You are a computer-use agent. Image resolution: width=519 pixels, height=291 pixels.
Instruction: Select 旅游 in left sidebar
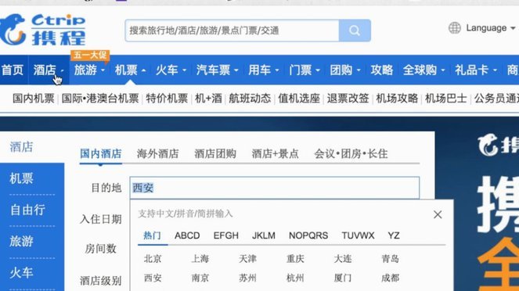[21, 242]
